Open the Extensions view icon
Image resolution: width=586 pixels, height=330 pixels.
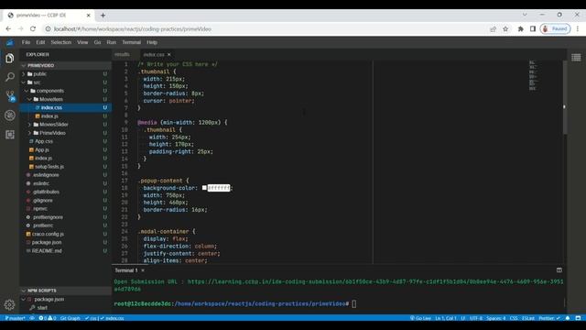tap(10, 135)
